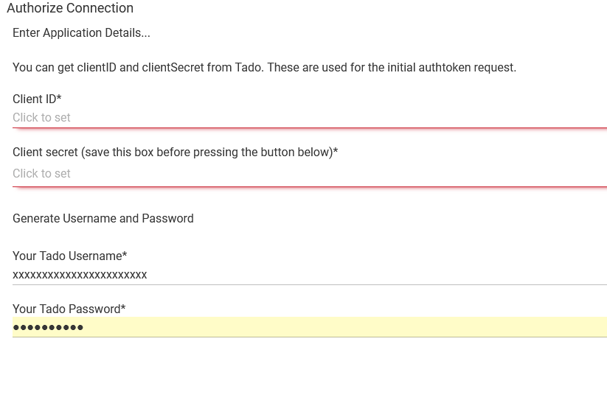
Task: Focus the Client ID input field
Action: pos(310,118)
